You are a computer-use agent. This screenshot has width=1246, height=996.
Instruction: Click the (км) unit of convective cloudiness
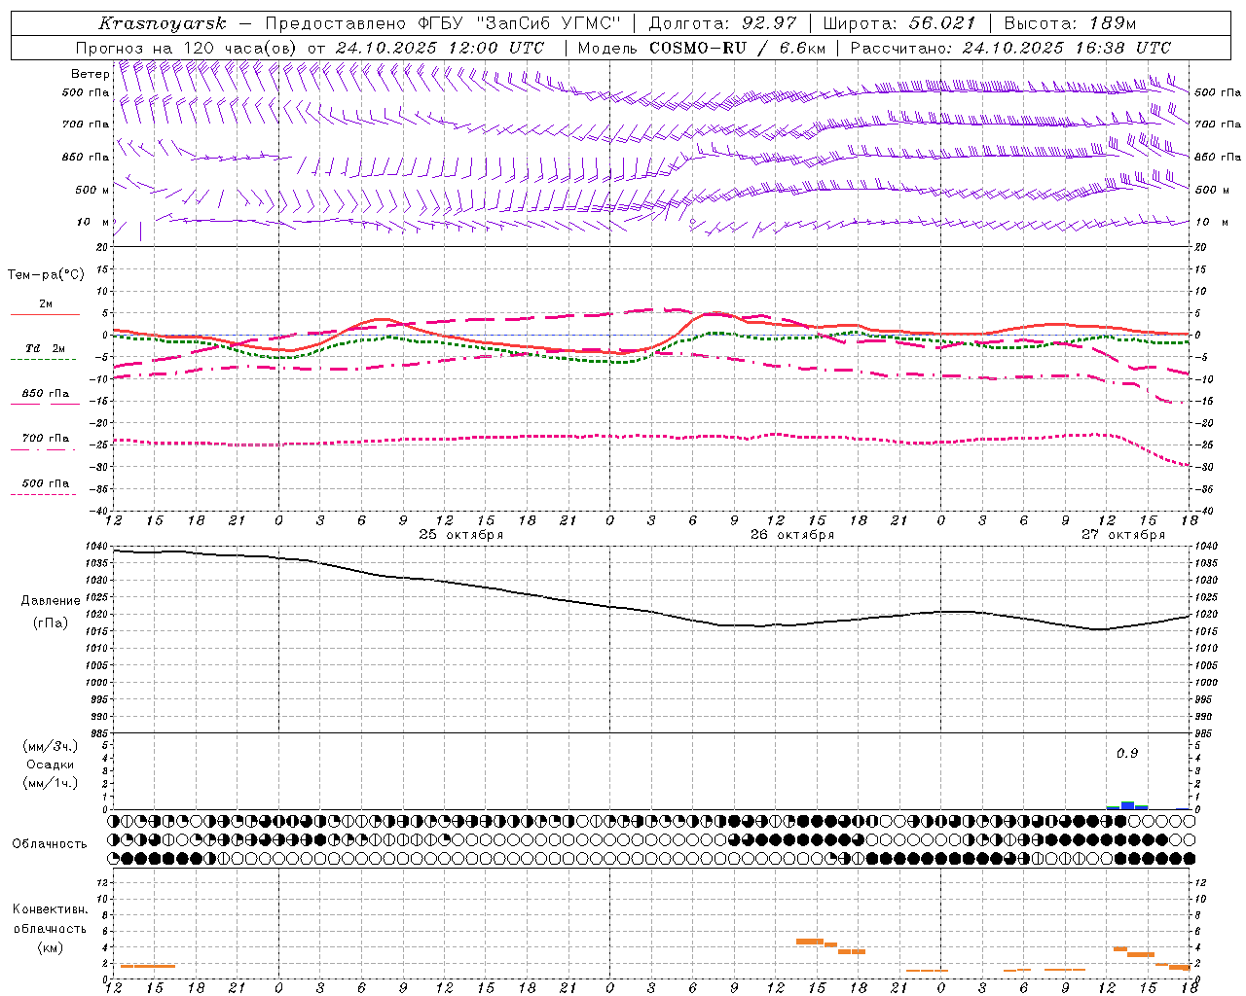(x=51, y=947)
